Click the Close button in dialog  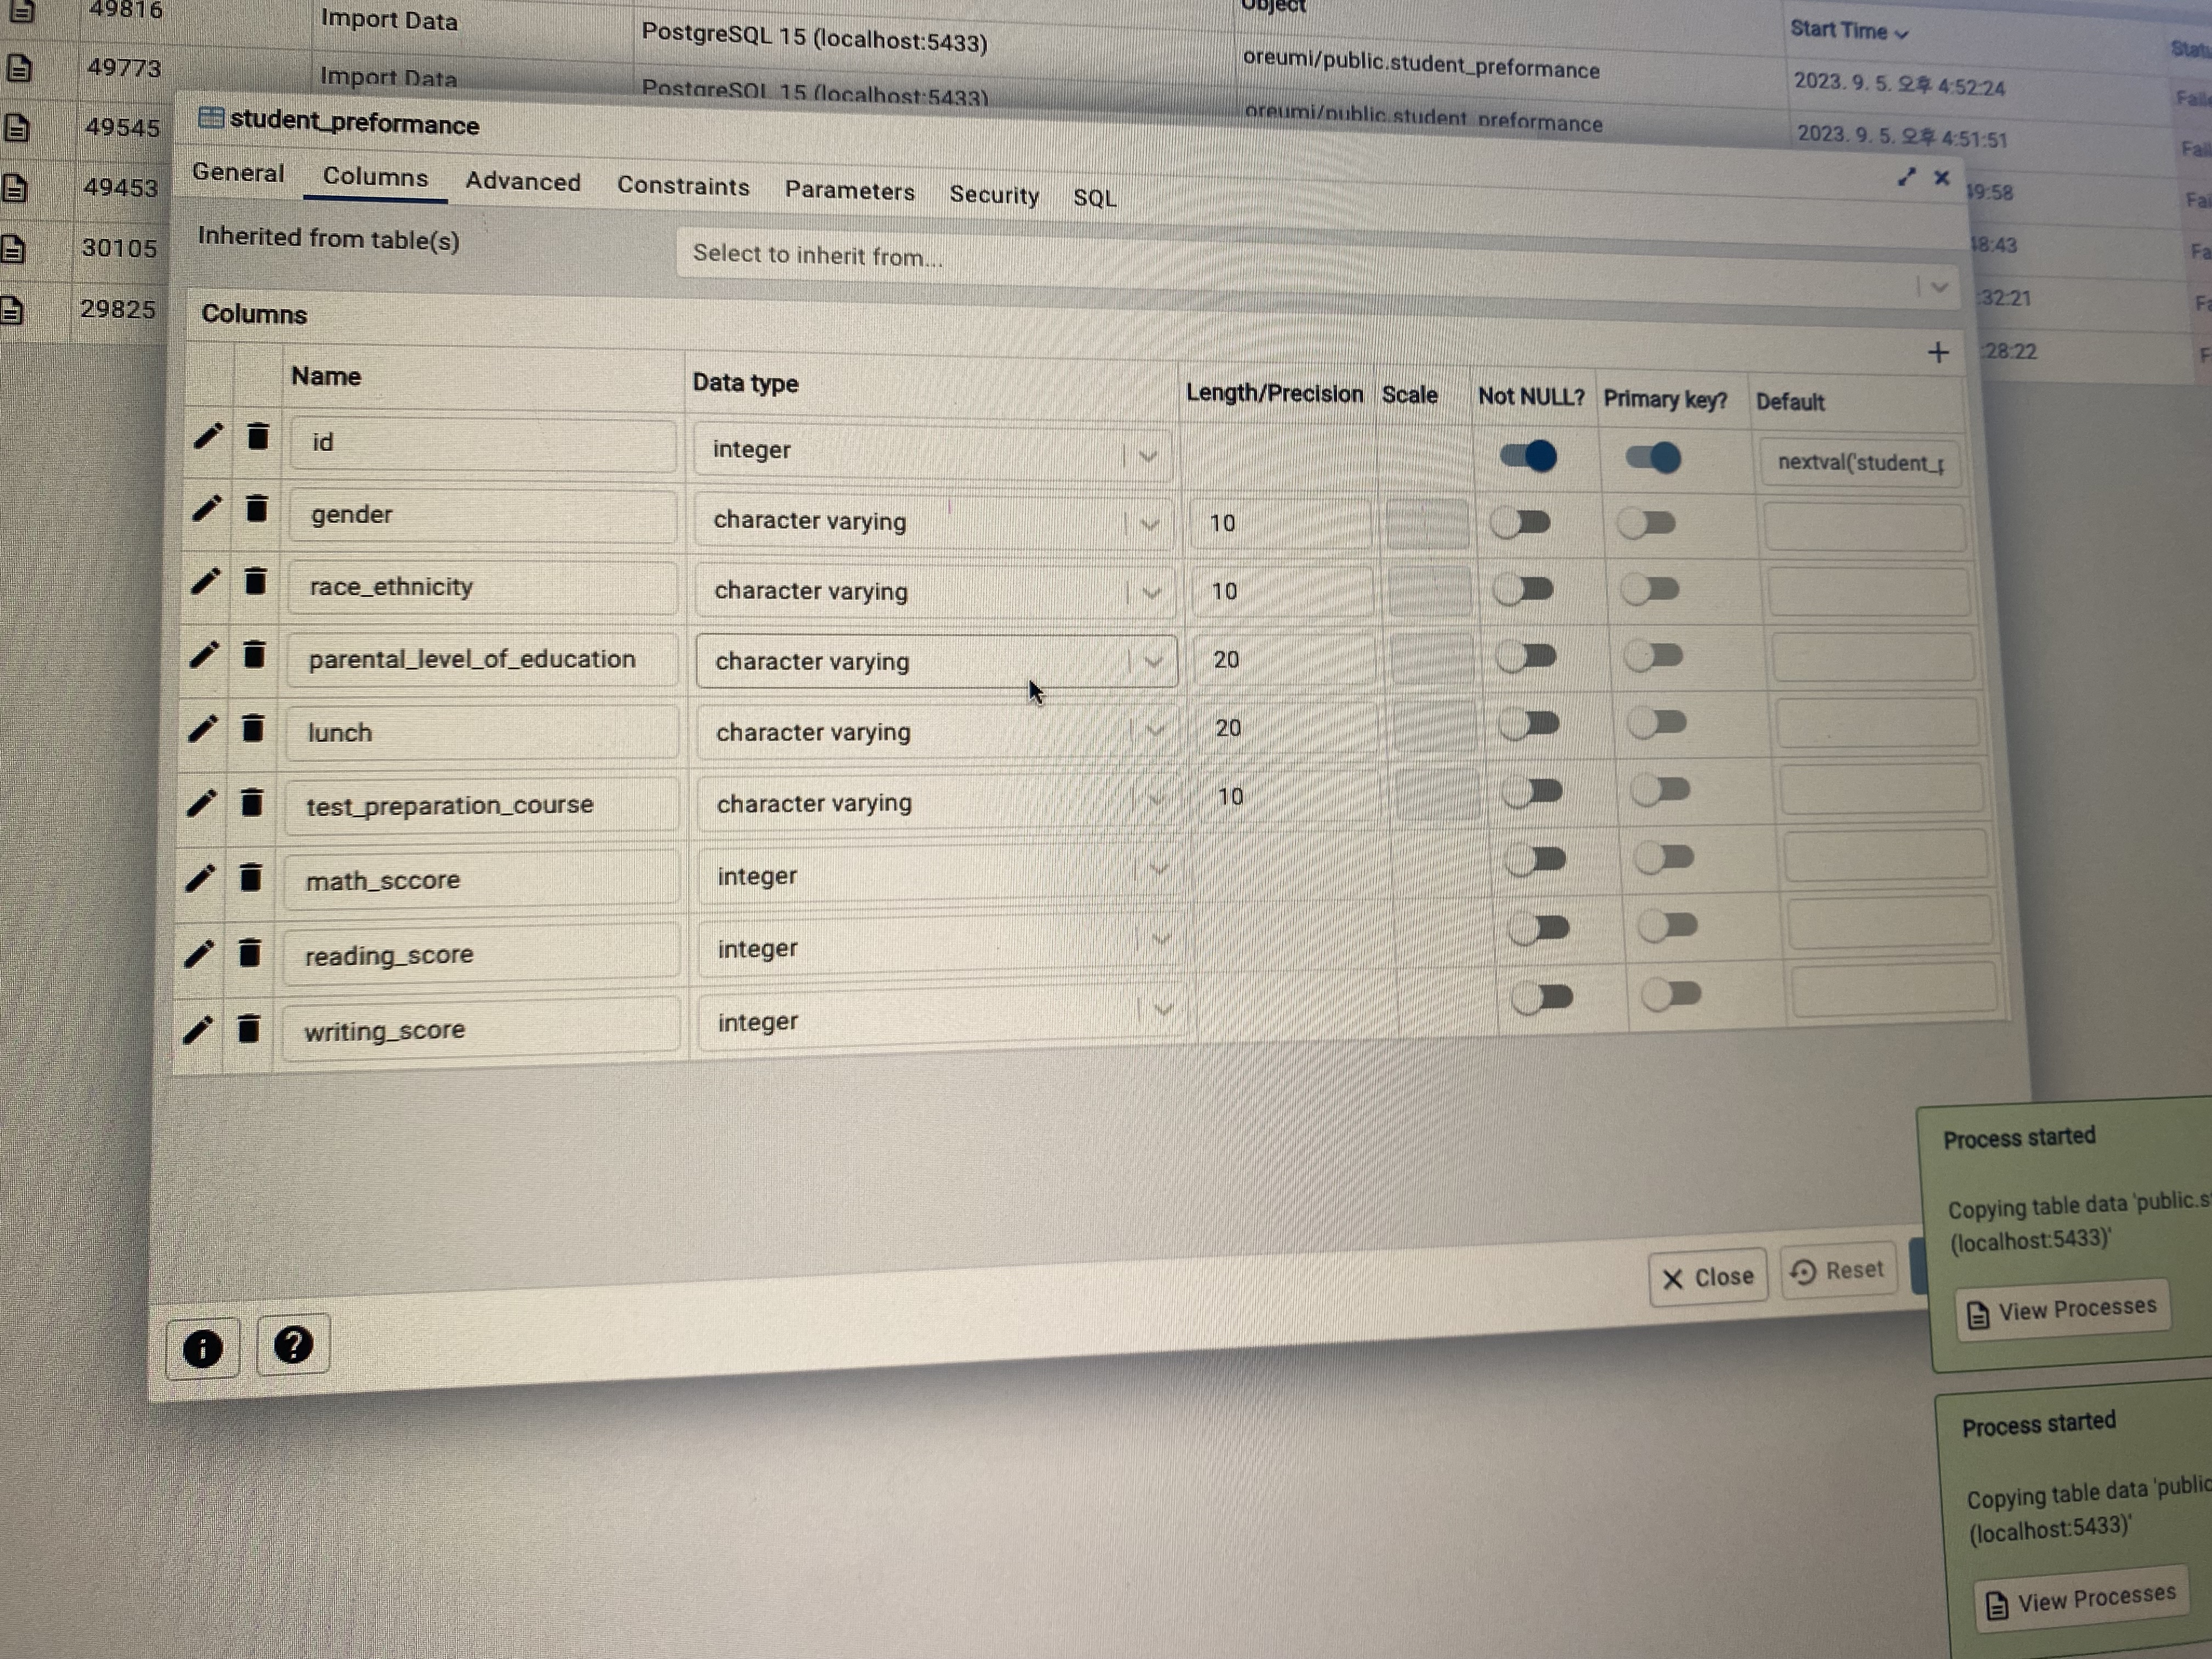[x=1708, y=1277]
